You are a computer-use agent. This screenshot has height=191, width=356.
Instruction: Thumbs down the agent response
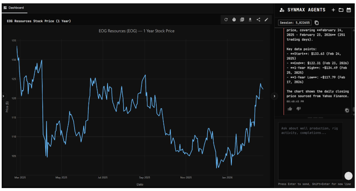point(299,109)
